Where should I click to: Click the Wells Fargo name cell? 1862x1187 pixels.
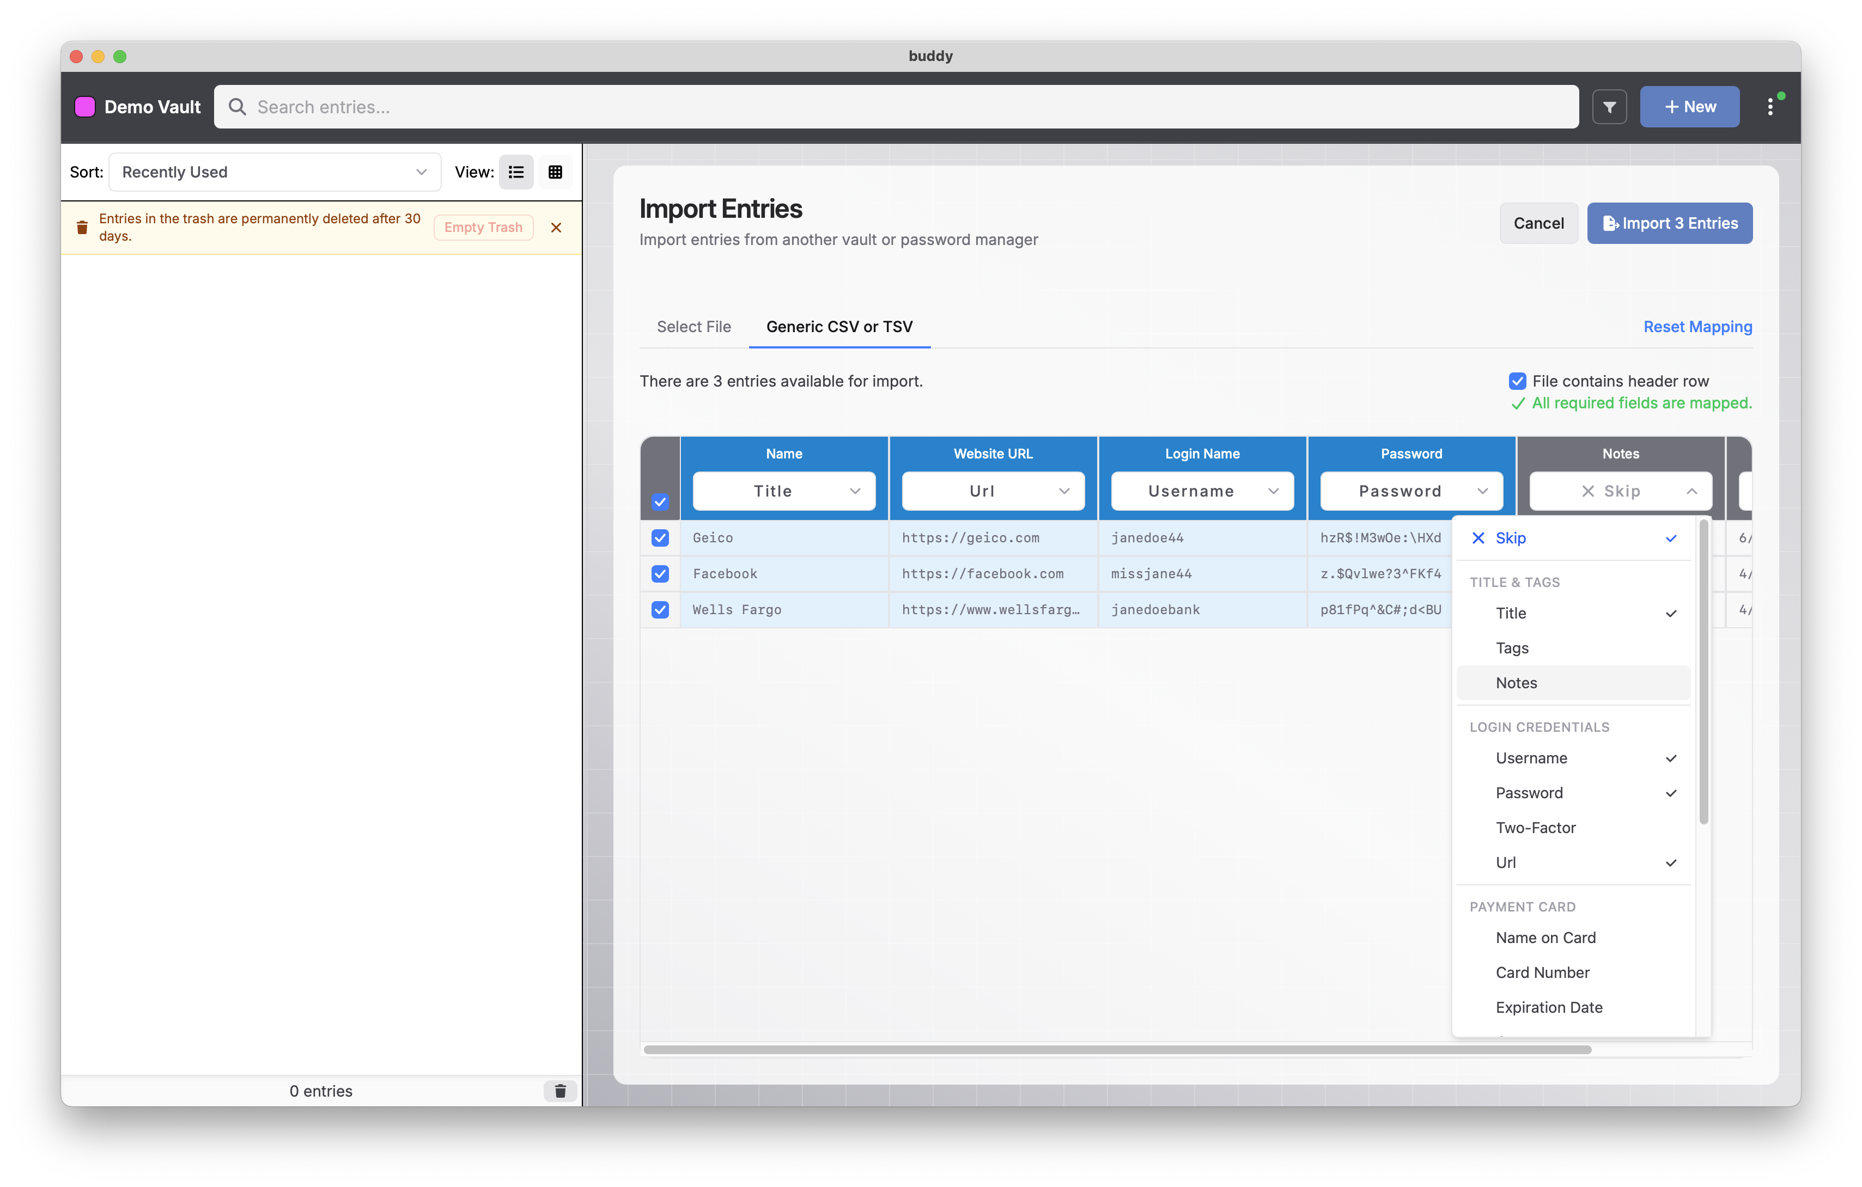(x=784, y=610)
